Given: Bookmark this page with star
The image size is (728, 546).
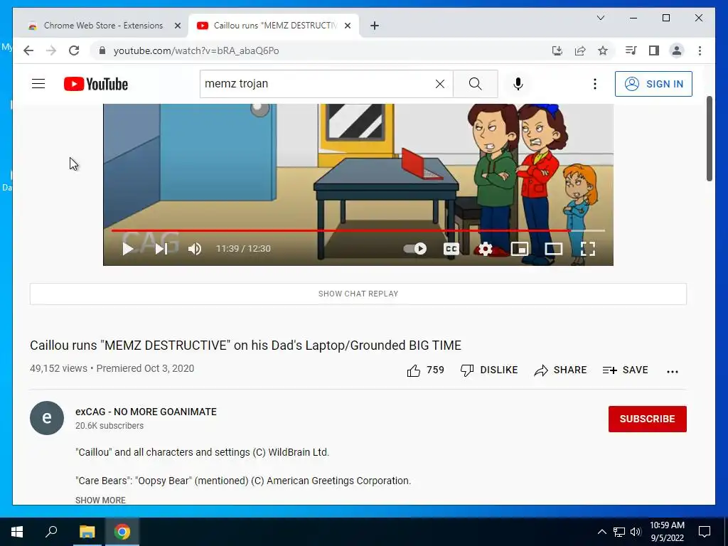Looking at the screenshot, I should point(603,50).
